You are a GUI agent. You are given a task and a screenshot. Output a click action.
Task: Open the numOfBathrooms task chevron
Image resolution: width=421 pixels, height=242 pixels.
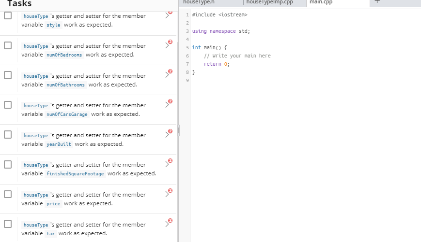(x=167, y=75)
